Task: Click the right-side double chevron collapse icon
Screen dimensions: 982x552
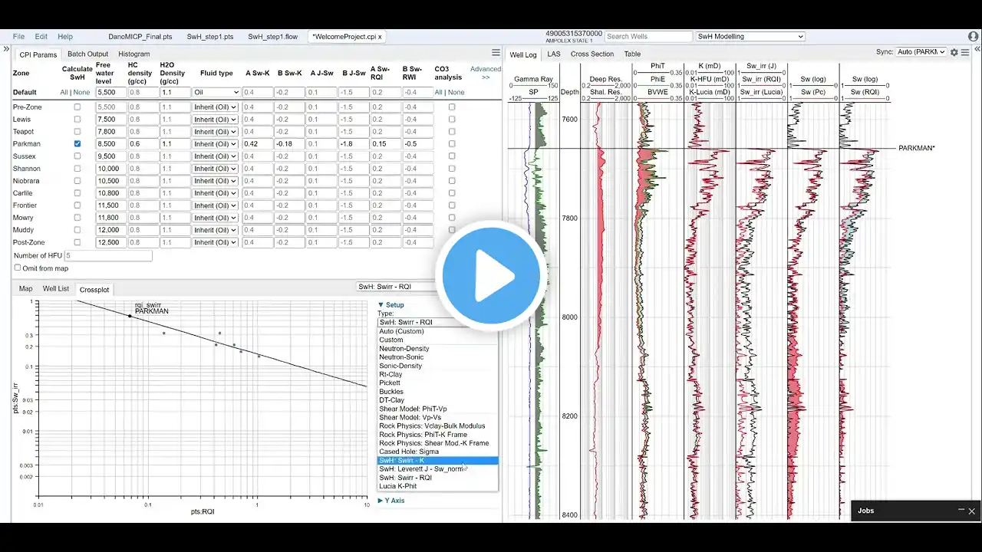Action: (977, 49)
